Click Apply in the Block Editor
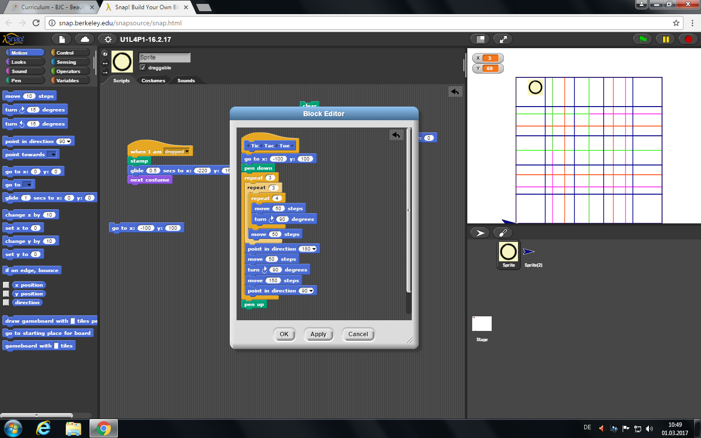The image size is (701, 438). click(318, 334)
